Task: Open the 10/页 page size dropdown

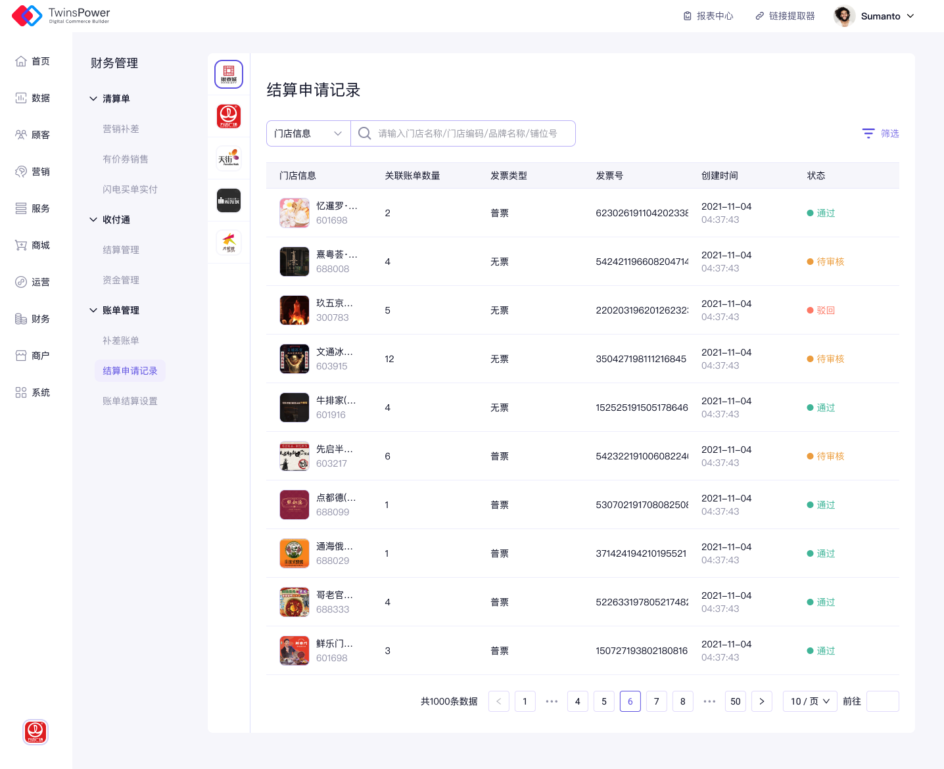Action: (x=810, y=701)
